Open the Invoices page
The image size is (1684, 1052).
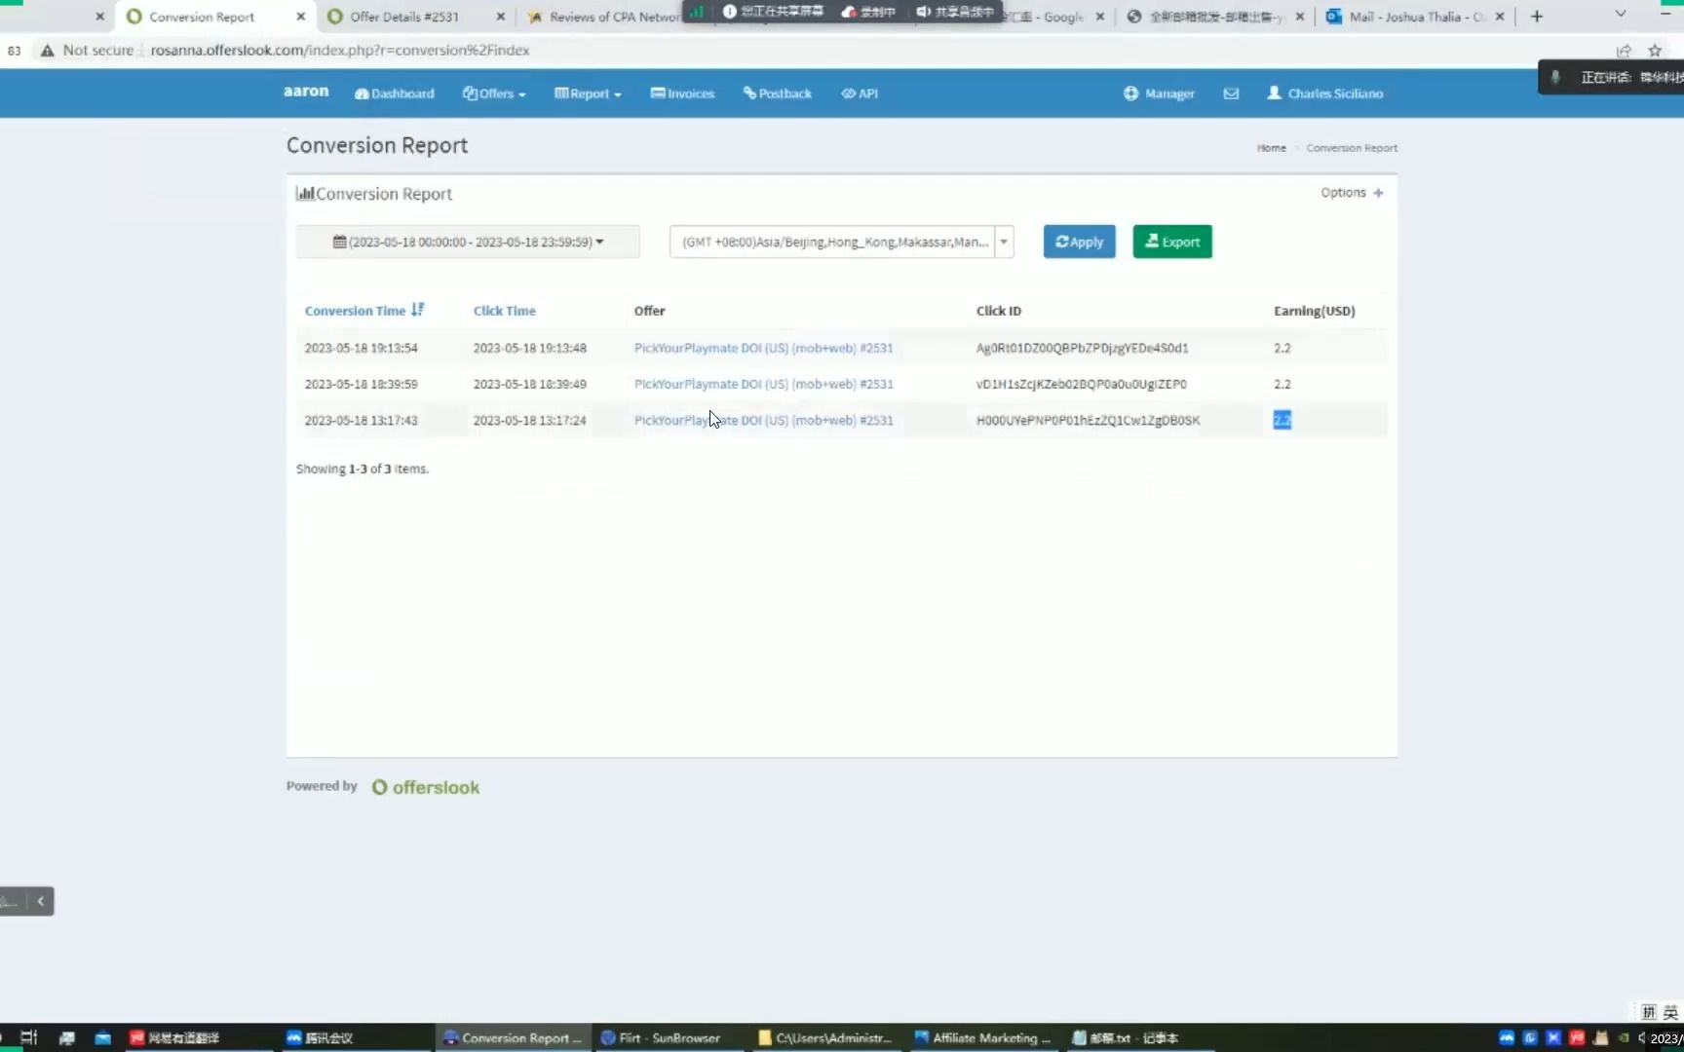[683, 94]
